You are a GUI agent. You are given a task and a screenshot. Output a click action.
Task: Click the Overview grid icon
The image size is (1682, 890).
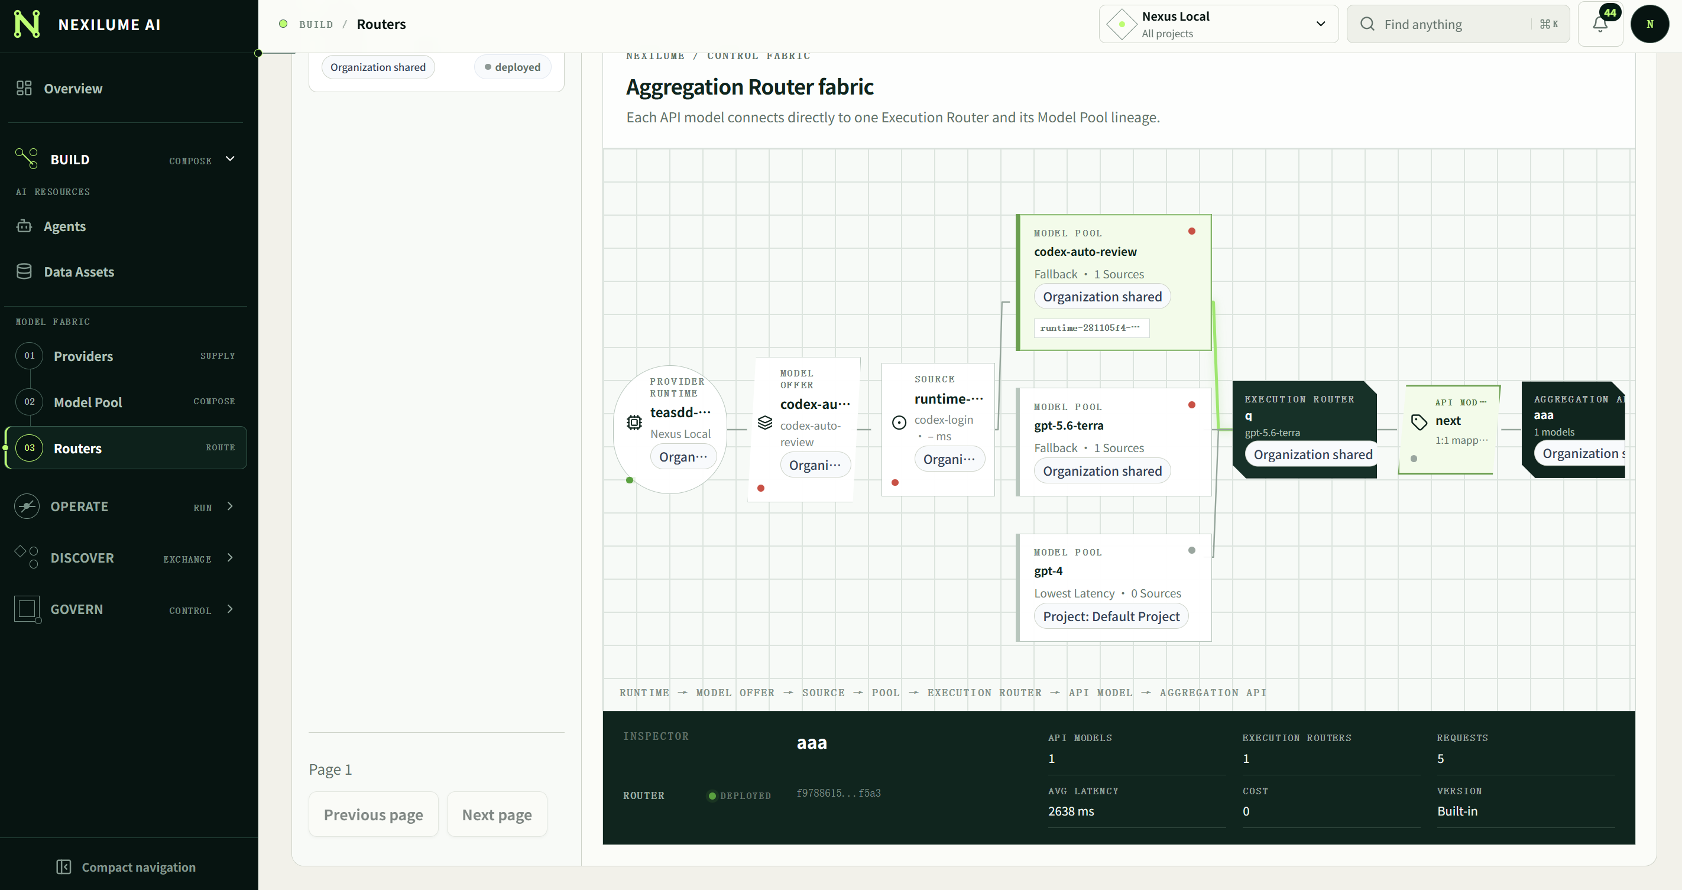pyautogui.click(x=24, y=88)
